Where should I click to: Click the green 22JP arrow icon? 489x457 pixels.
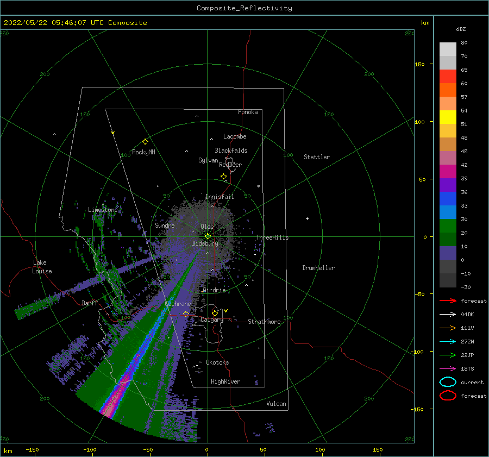[x=448, y=355]
